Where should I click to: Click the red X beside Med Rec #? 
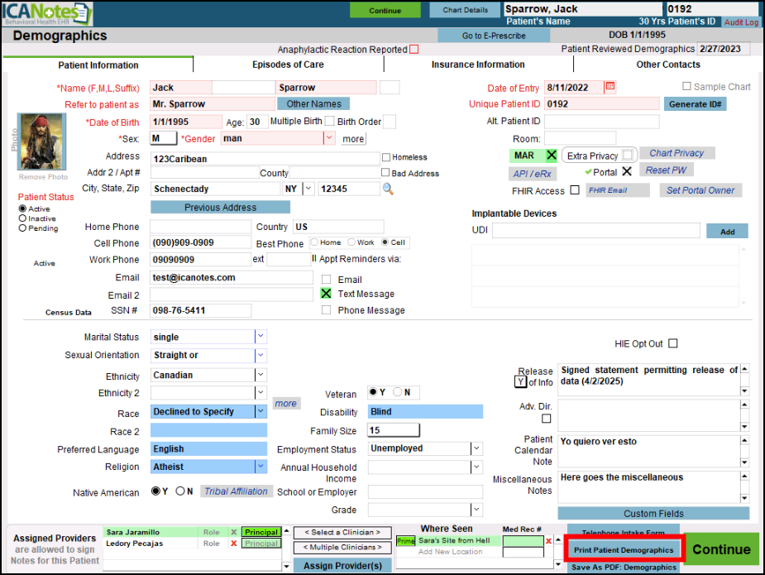pyautogui.click(x=548, y=541)
